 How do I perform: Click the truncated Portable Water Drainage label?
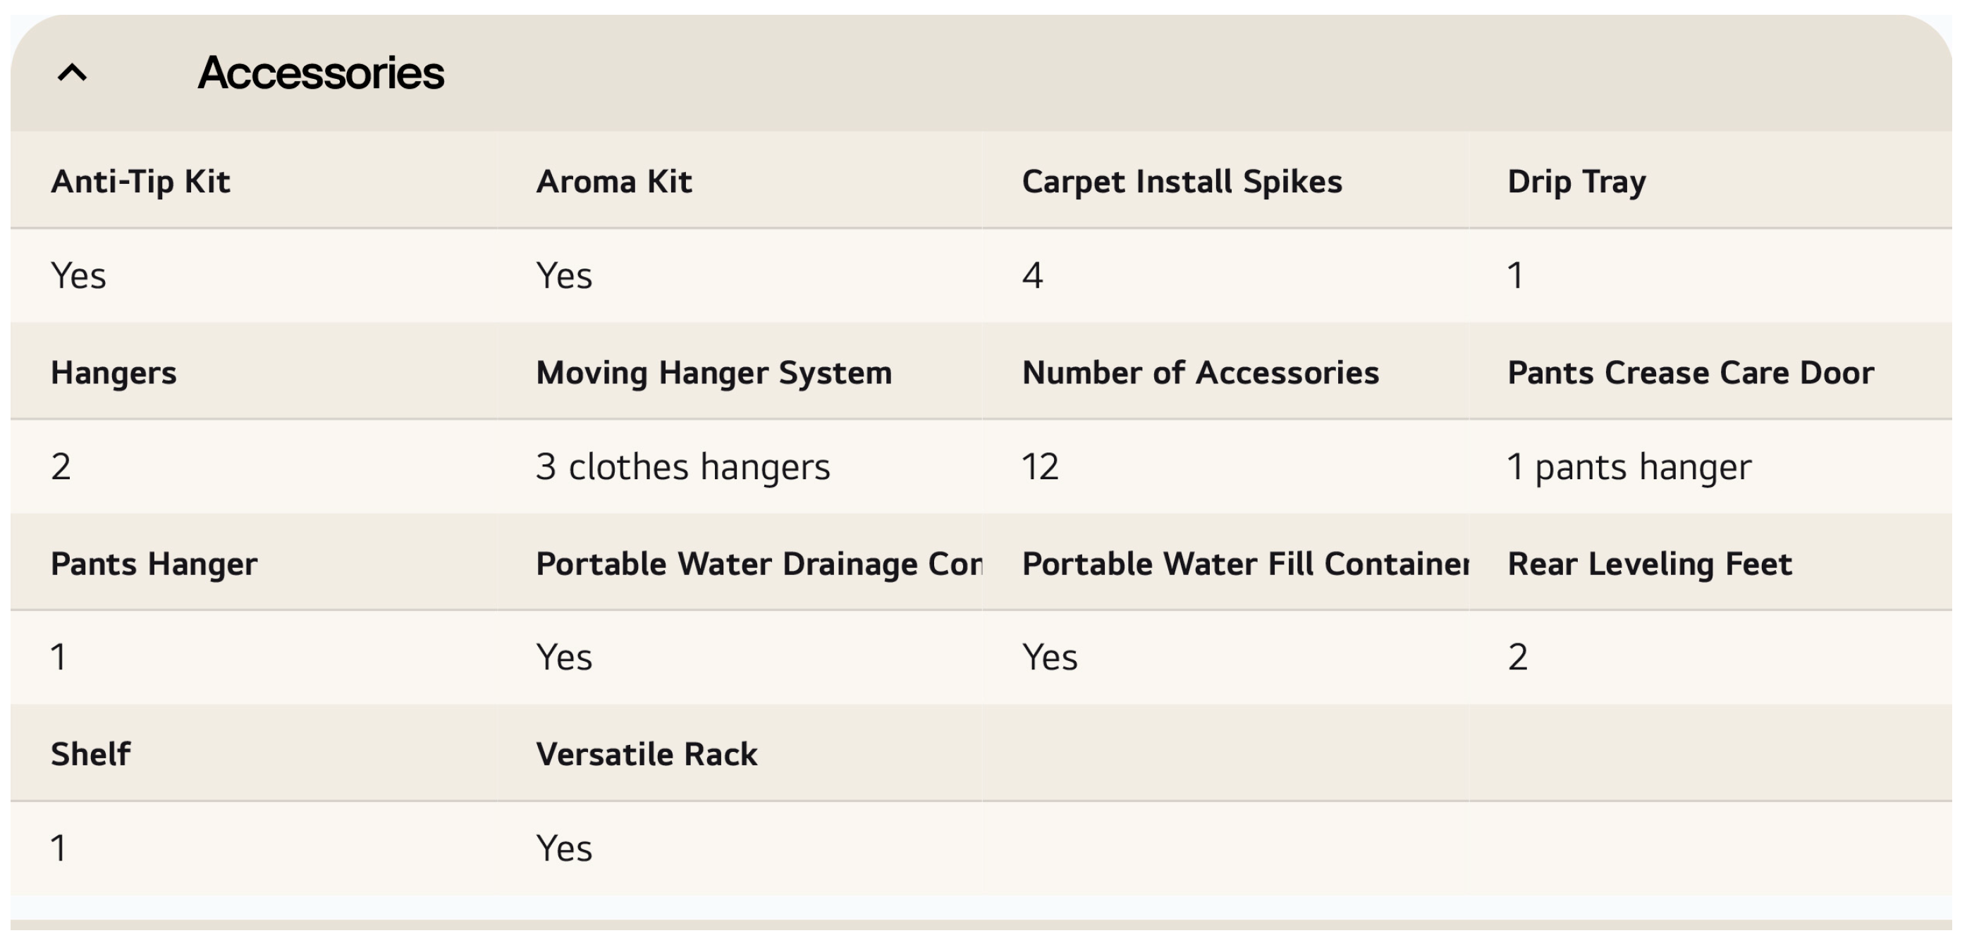758,564
